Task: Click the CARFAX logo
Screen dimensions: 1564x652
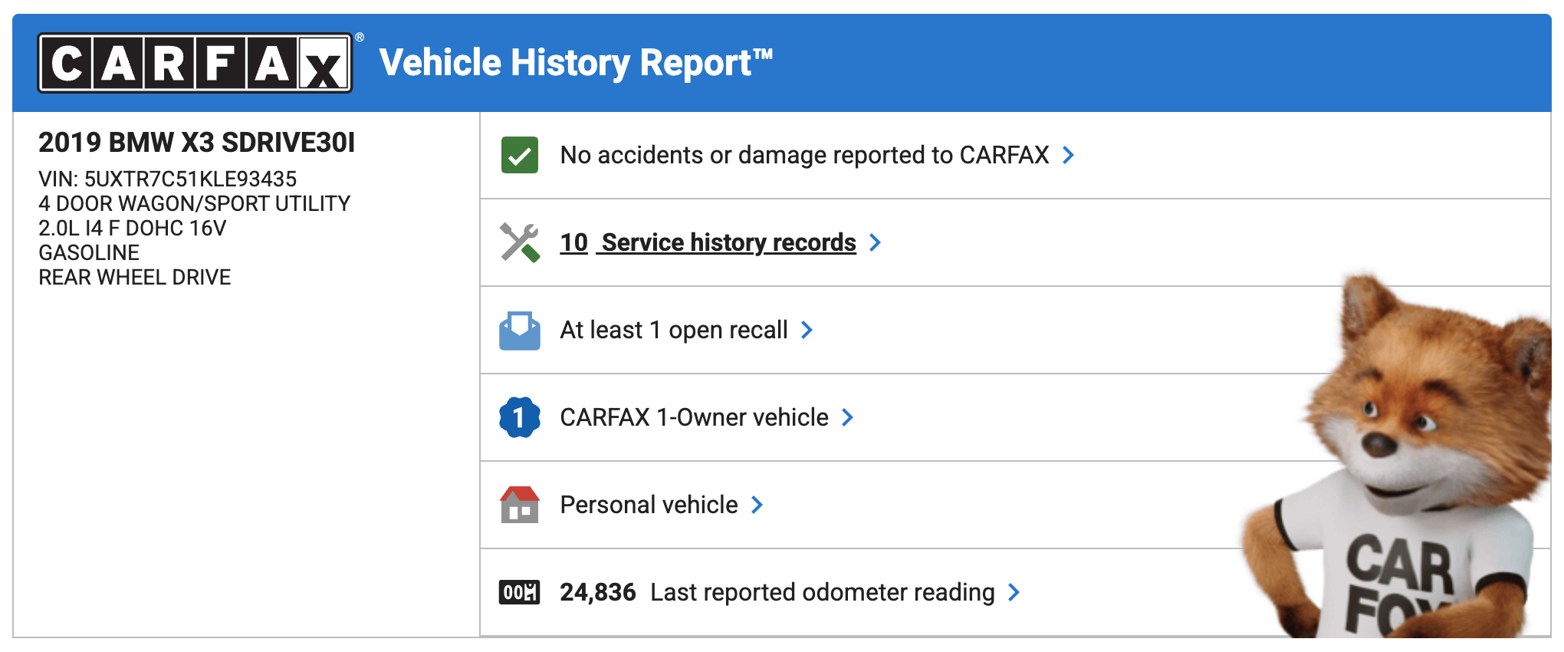Action: [x=195, y=63]
